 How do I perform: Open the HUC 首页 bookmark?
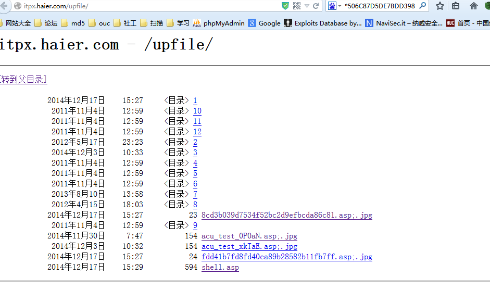[x=468, y=23]
